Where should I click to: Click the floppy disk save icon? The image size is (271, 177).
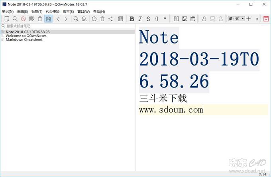pos(48,19)
